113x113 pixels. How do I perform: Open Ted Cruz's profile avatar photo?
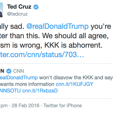pyautogui.click(x=2, y=10)
